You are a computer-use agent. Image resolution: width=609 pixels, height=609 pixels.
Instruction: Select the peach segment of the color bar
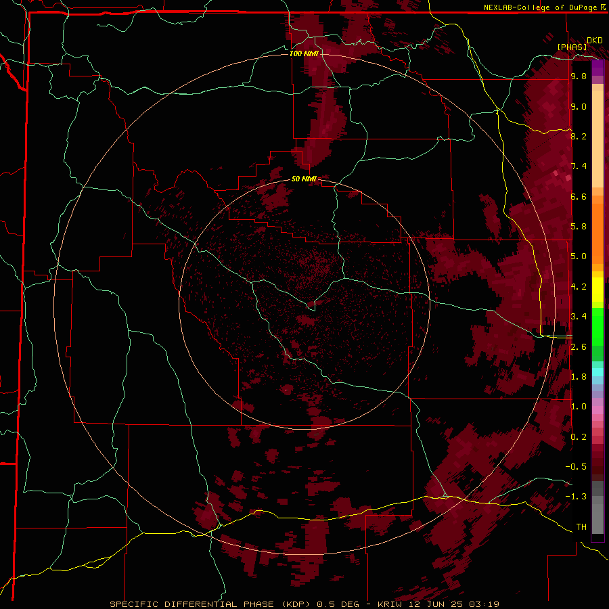pyautogui.click(x=597, y=139)
